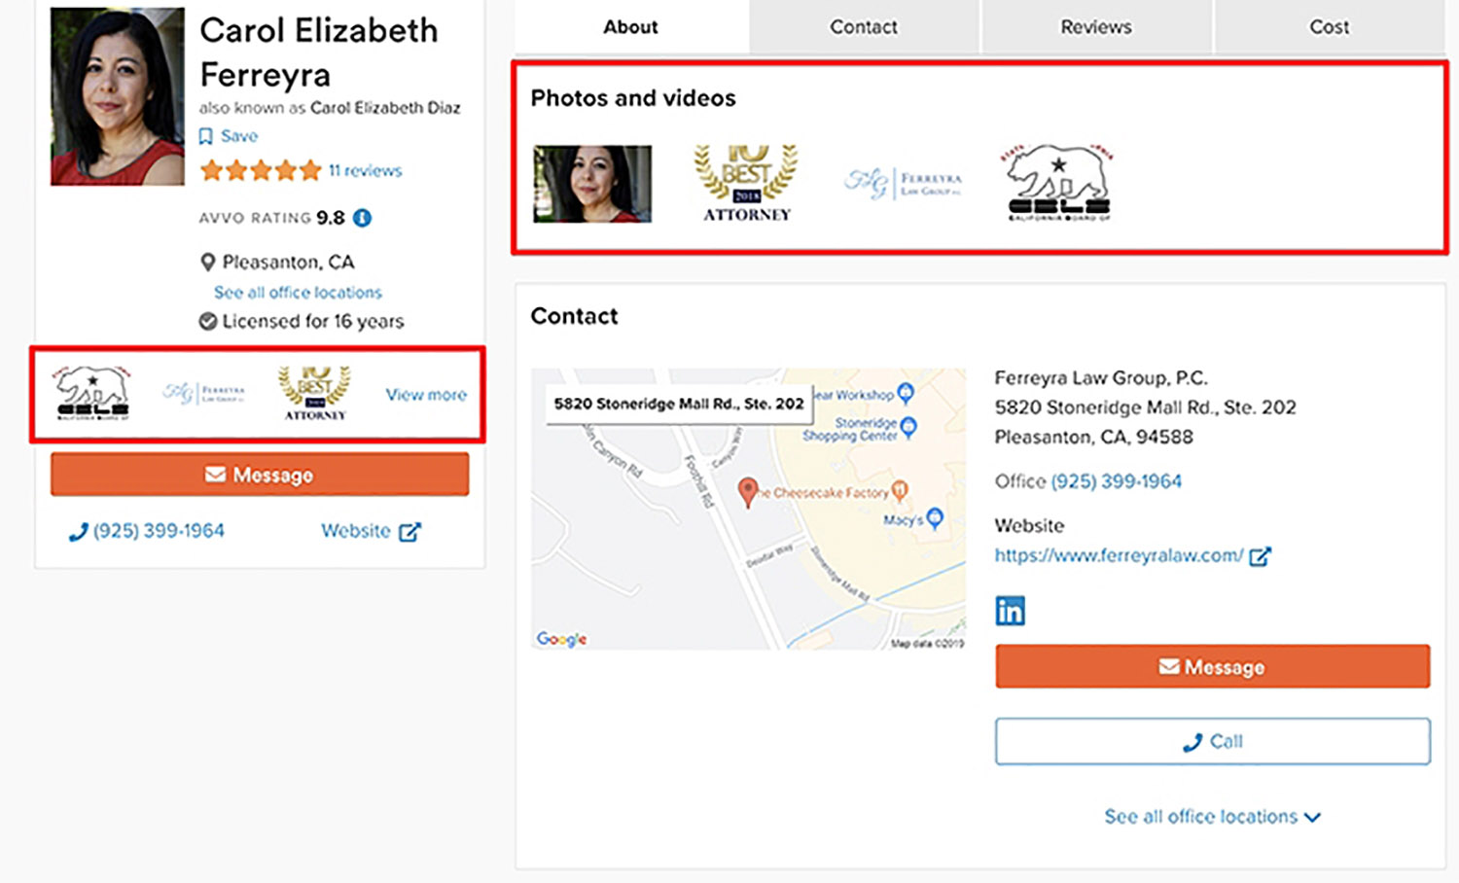The width and height of the screenshot is (1459, 883).
Task: Expand See all office locations chevron
Action: pos(1312,817)
